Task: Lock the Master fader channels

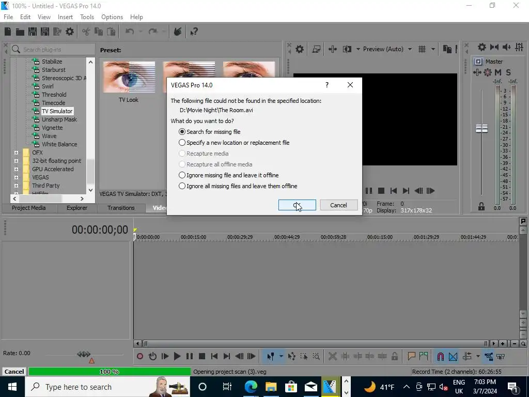Action: [x=481, y=206]
